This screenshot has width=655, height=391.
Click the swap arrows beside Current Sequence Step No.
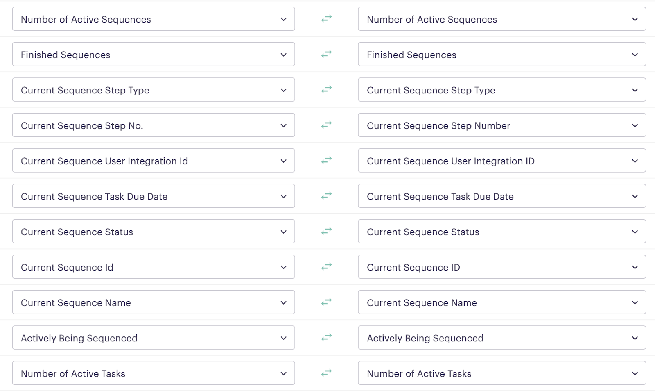[326, 125]
